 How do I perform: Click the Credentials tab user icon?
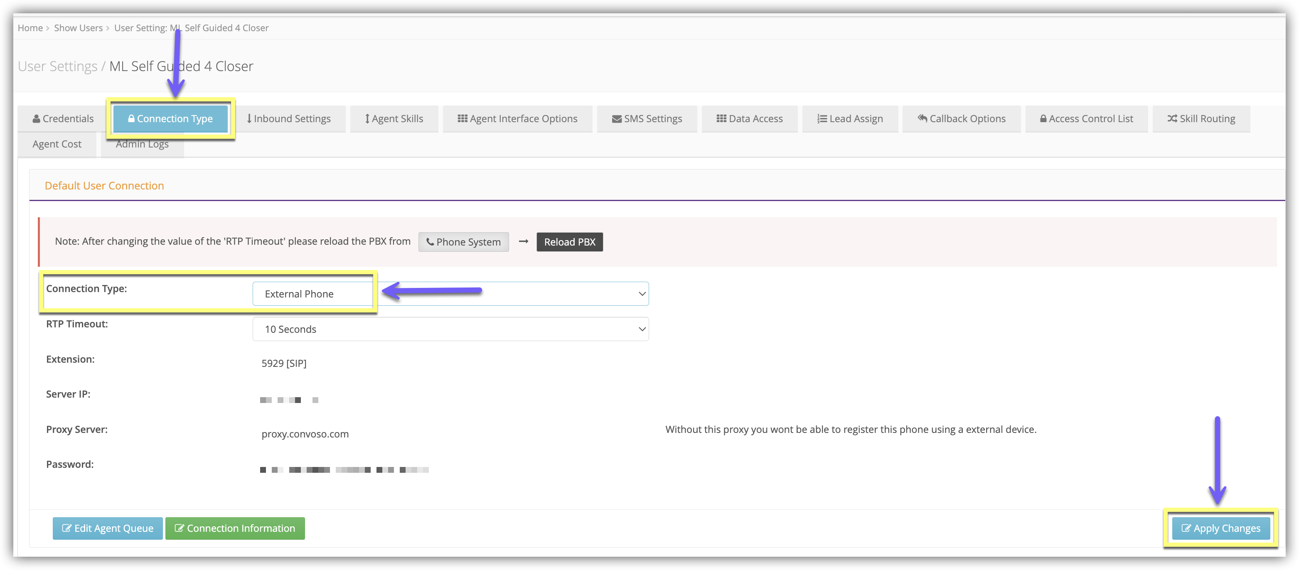36,119
